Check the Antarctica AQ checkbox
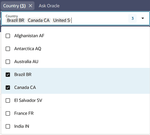Viewport: 150px width, 135px height. (x=8, y=49)
